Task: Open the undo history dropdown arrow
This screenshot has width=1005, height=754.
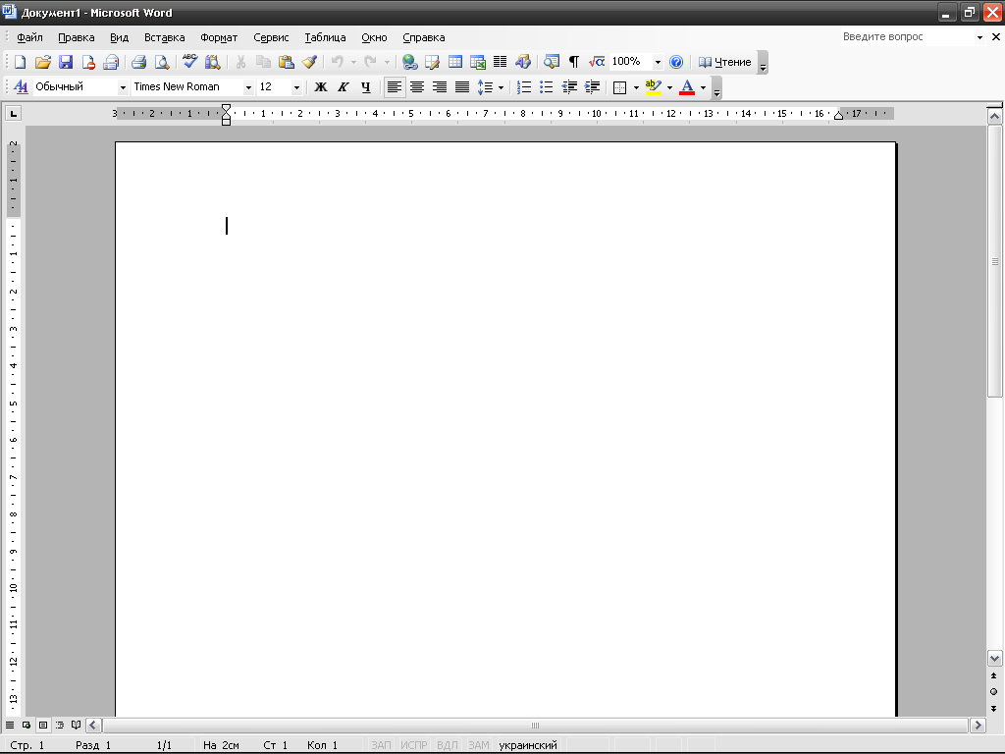Action: 353,62
